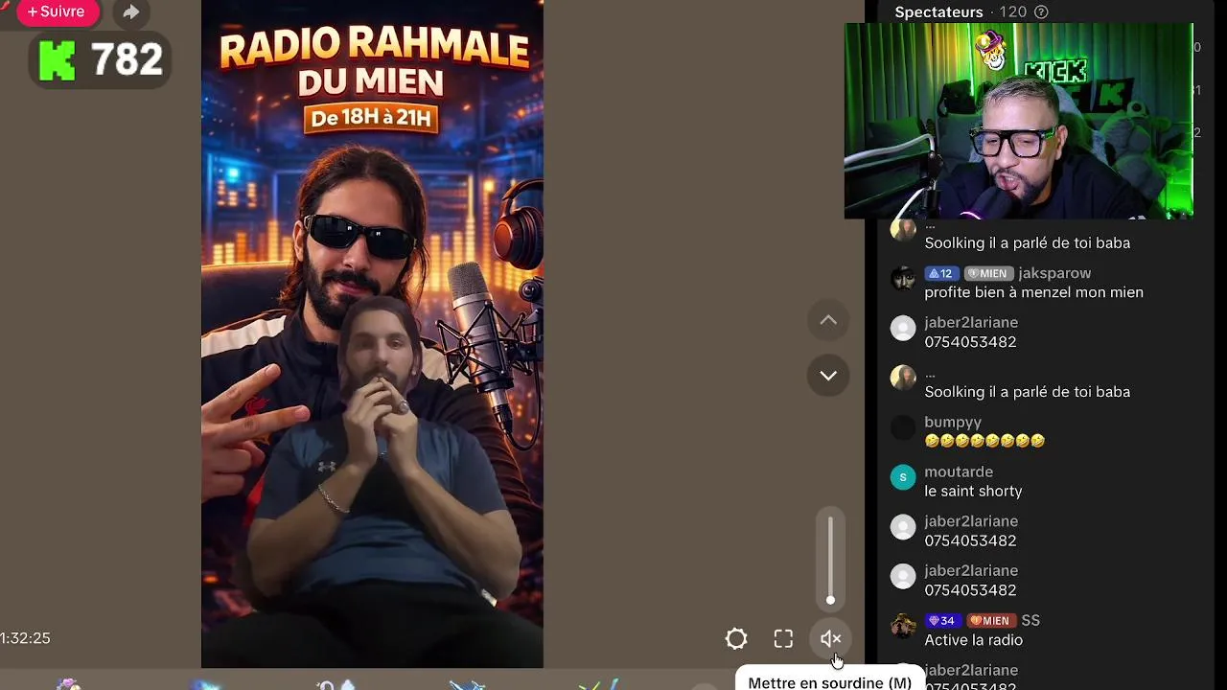Adjust the vertical volume slider

[830, 561]
